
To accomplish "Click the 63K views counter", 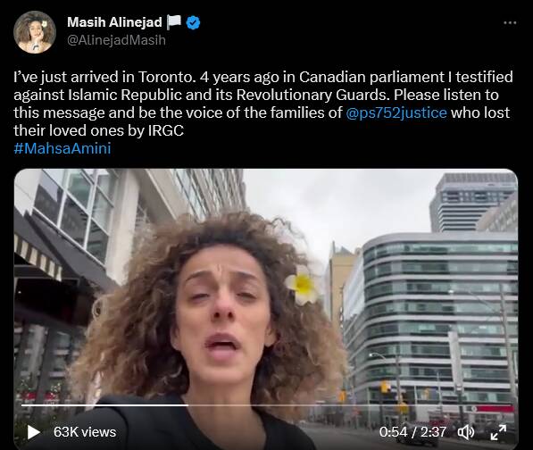I will coord(85,432).
